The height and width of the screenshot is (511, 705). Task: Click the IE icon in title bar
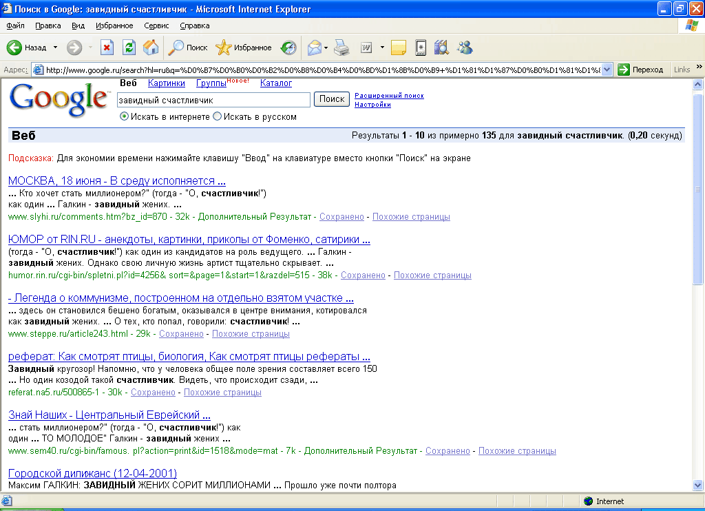pos(6,8)
